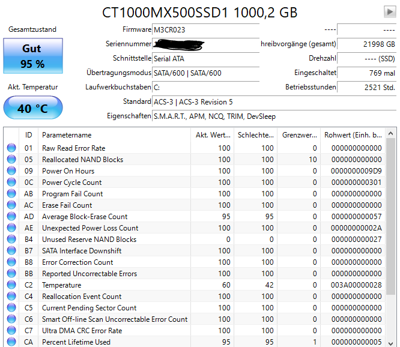Click the status icon in the Power On Hours row

[x=11, y=170]
